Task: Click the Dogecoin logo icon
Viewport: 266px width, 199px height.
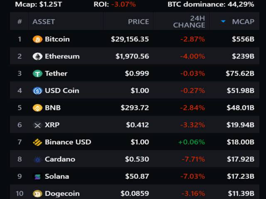Action: click(x=37, y=194)
